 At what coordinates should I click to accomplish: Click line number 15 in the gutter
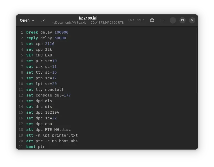(x=21, y=112)
